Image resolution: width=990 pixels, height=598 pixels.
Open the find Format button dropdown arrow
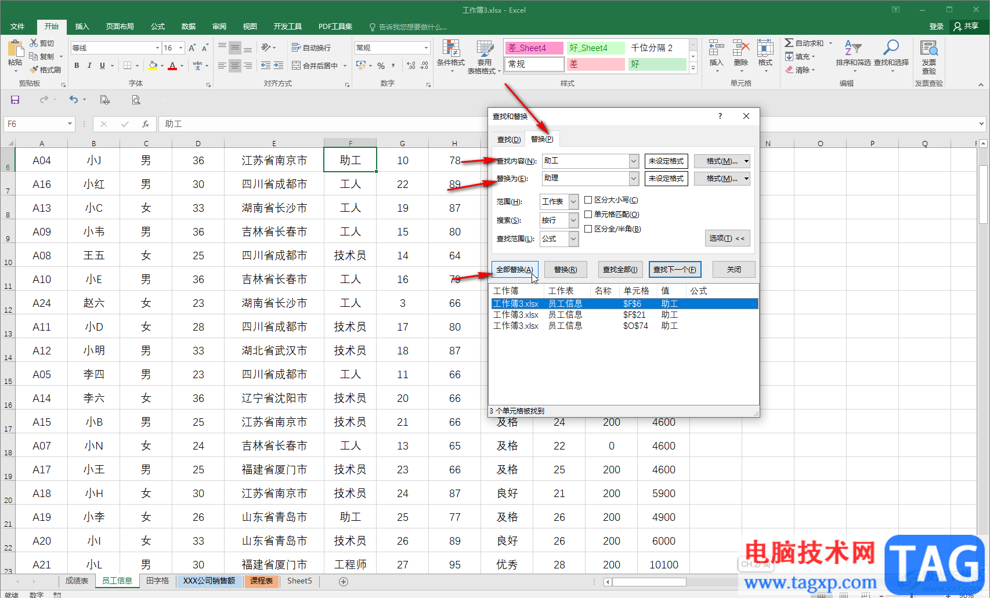click(746, 161)
